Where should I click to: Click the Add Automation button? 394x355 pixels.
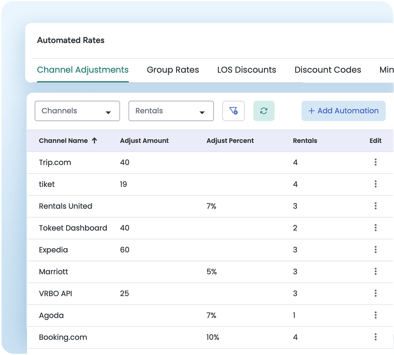[343, 111]
